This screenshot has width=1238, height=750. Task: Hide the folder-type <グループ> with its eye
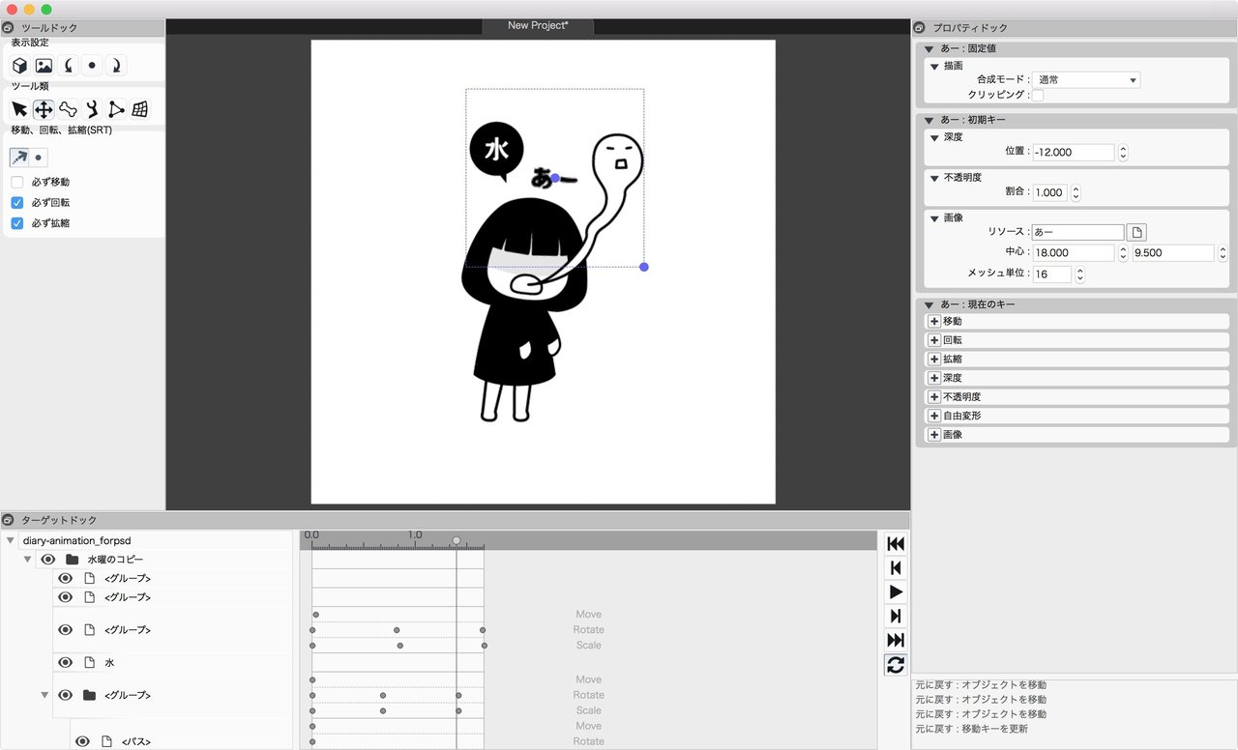click(x=66, y=695)
